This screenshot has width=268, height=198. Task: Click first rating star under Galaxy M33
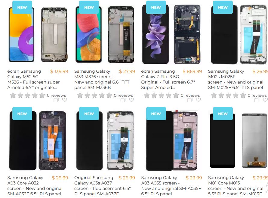(80, 95)
